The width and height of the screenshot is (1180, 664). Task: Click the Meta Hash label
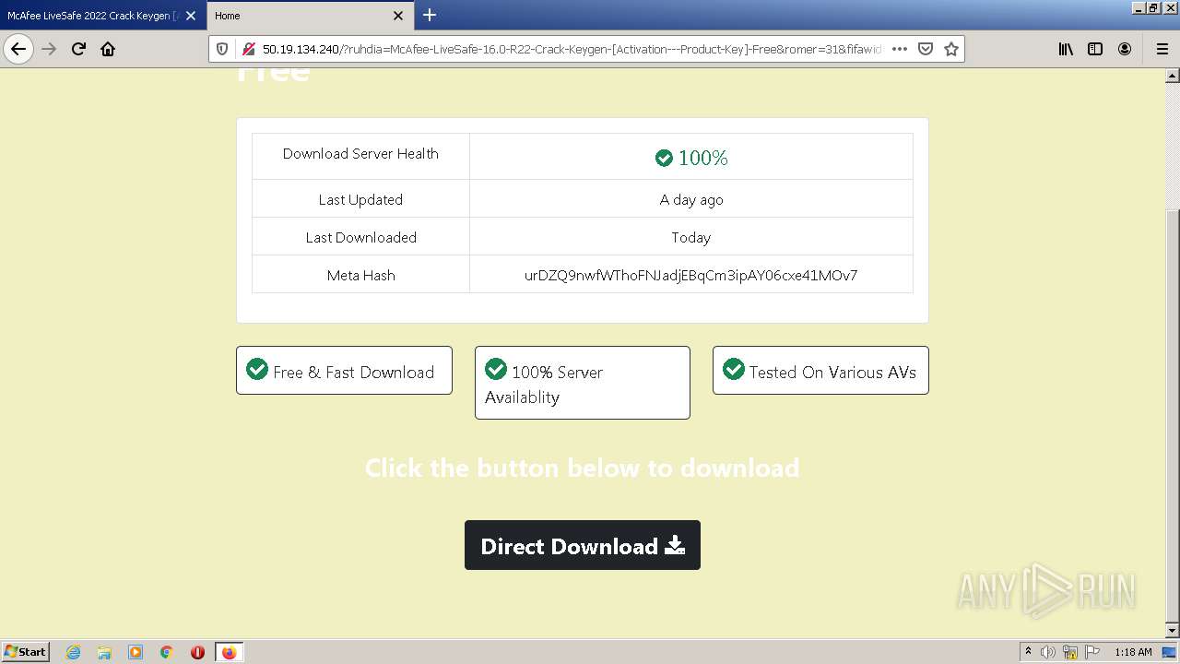click(x=360, y=275)
